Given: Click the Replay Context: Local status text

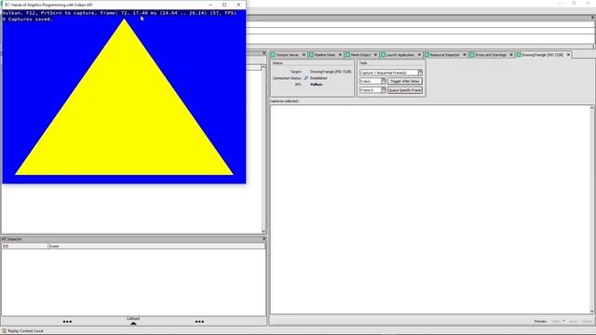Looking at the screenshot, I should pyautogui.click(x=25, y=331).
